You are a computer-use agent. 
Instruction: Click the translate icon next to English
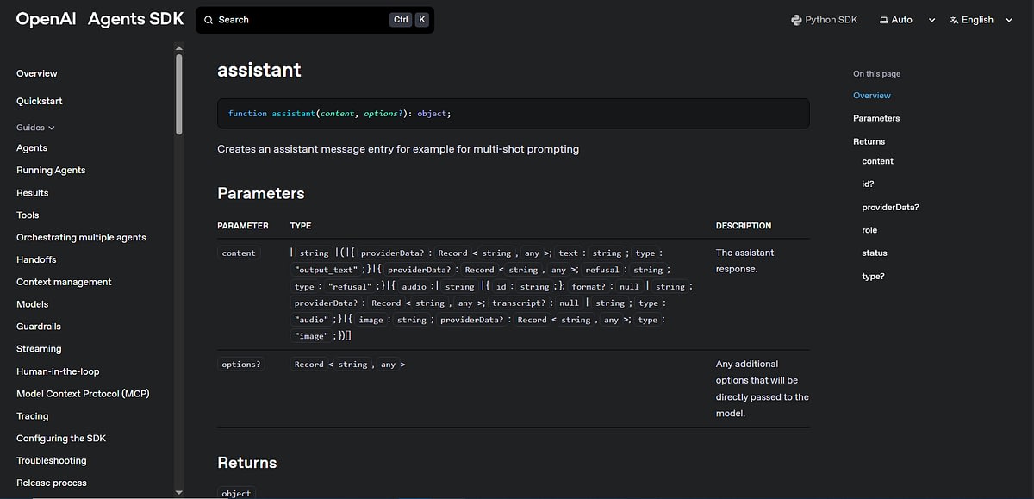coord(952,19)
